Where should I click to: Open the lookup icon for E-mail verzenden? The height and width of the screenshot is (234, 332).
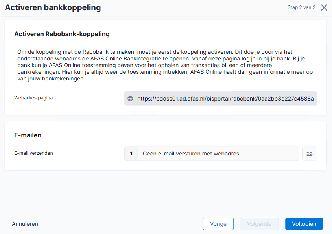tap(310, 154)
